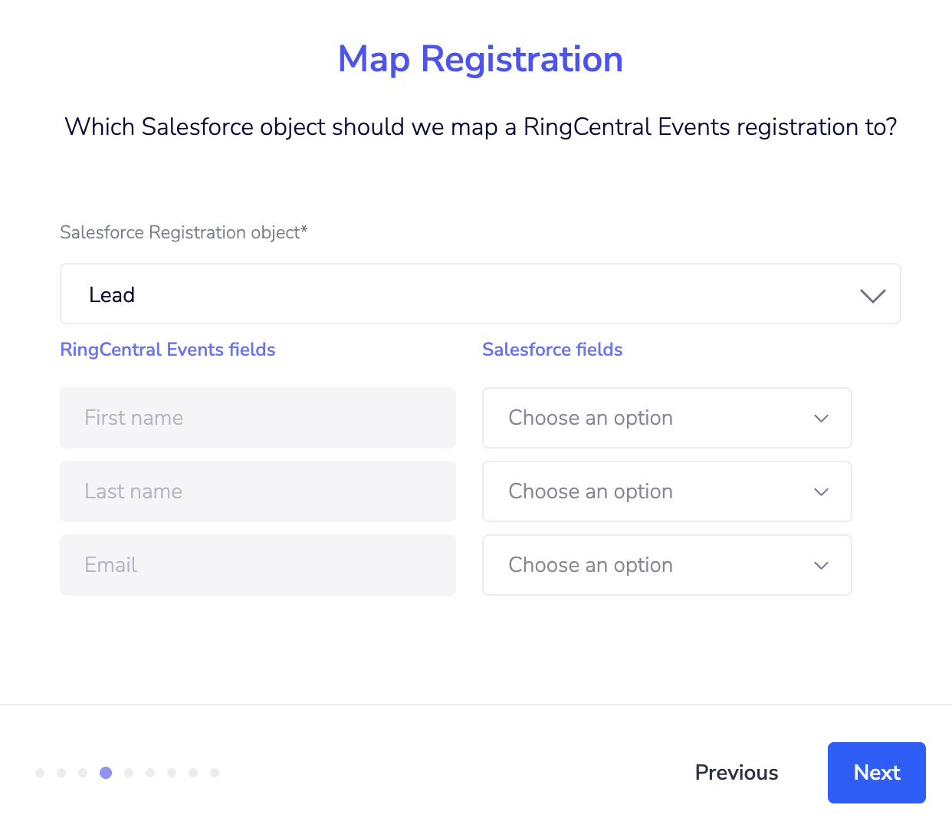Select the sixth step indicator dot
952x828 pixels.
click(150, 773)
